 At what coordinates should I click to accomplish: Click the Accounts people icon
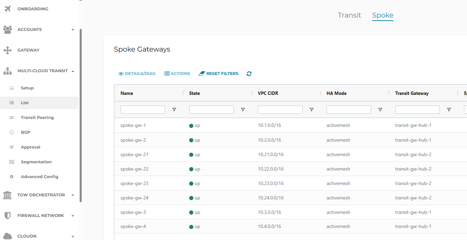coord(8,30)
